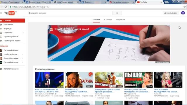Click the home icon beside Главная

[x=1, y=20]
